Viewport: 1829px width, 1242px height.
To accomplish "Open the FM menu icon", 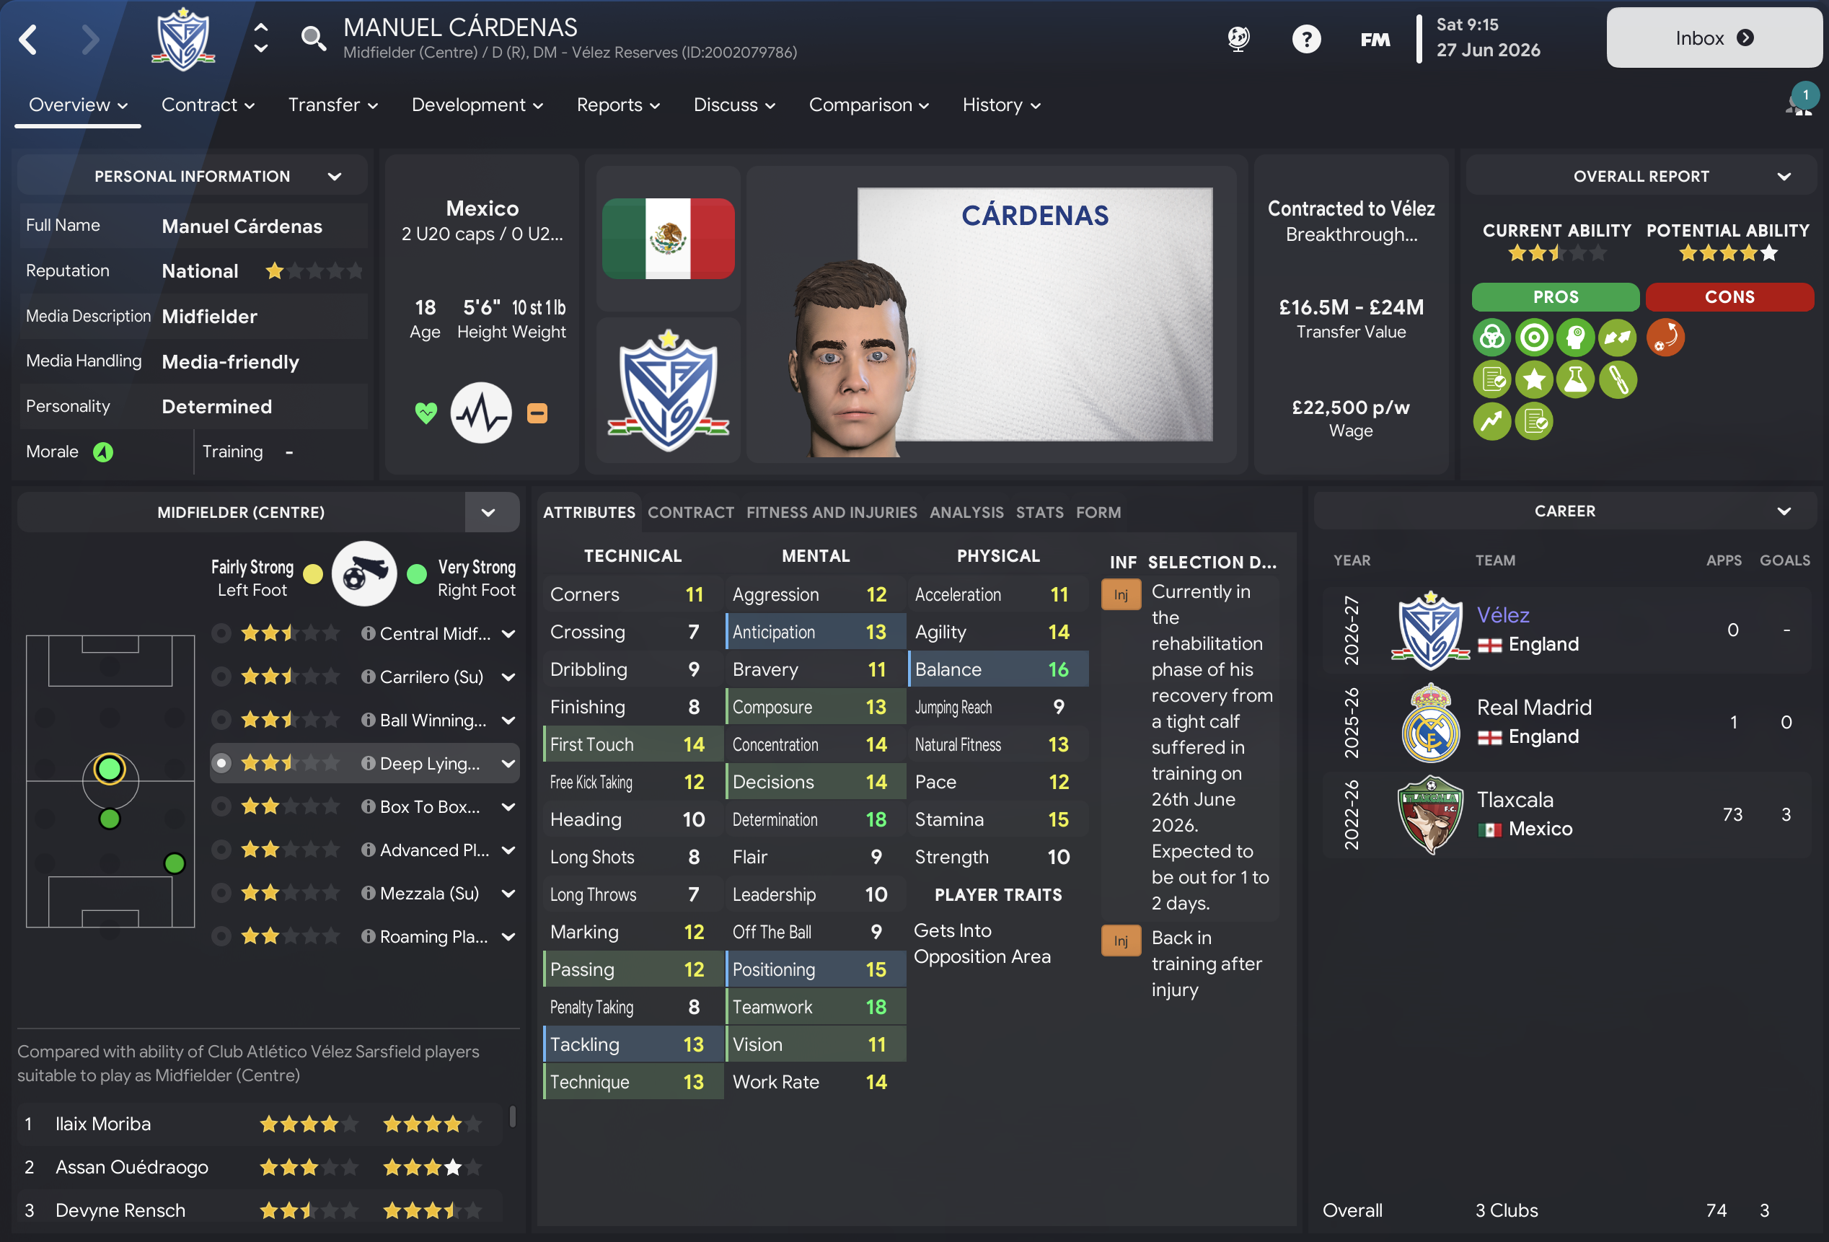I will click(x=1374, y=40).
